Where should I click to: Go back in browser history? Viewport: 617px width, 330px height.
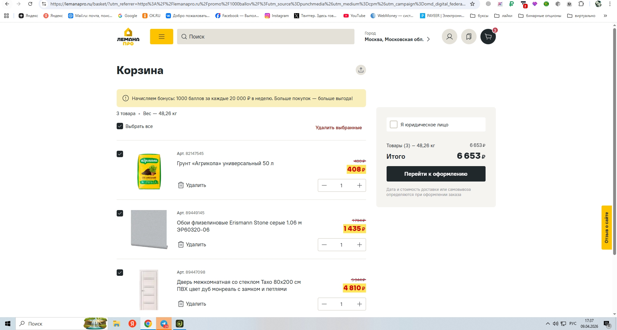[7, 4]
